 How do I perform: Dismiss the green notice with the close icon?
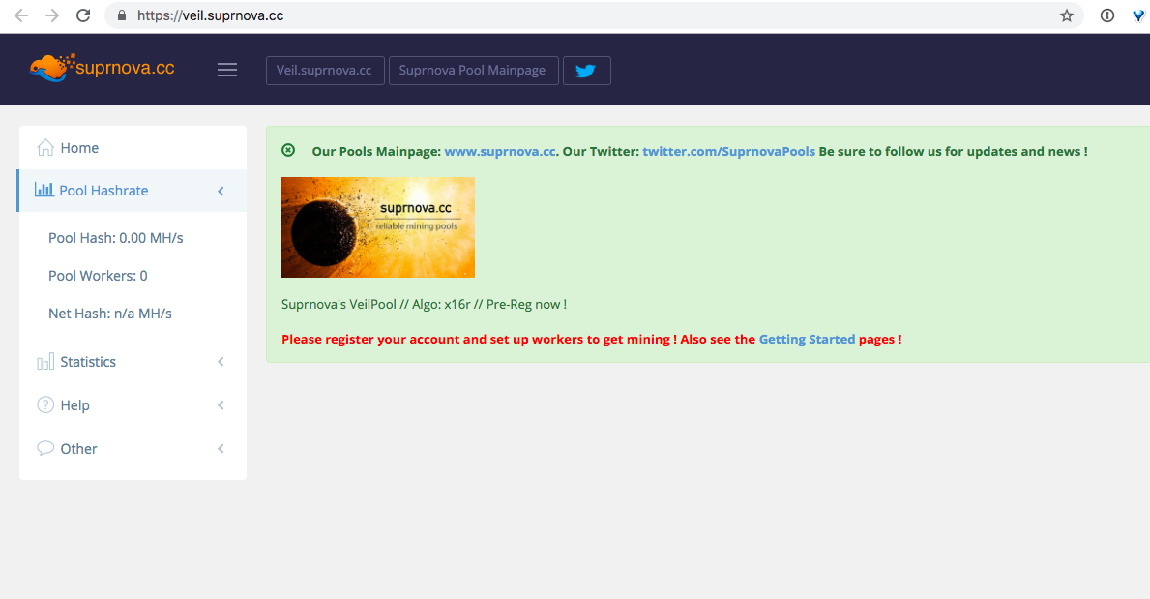pos(288,151)
